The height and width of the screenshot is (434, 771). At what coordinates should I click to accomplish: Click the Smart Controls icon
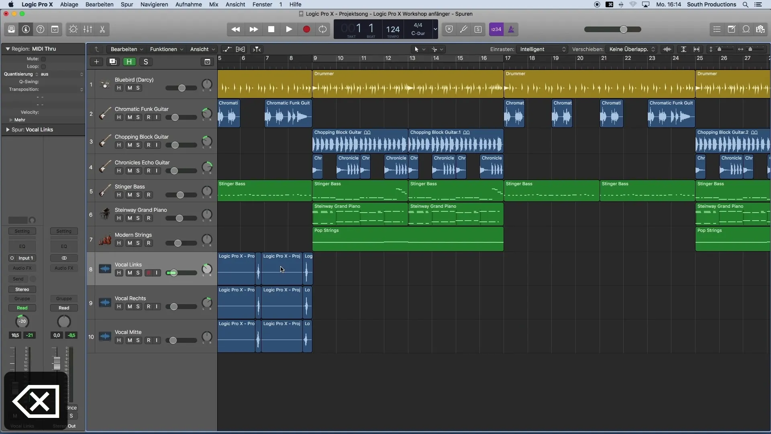coord(73,29)
